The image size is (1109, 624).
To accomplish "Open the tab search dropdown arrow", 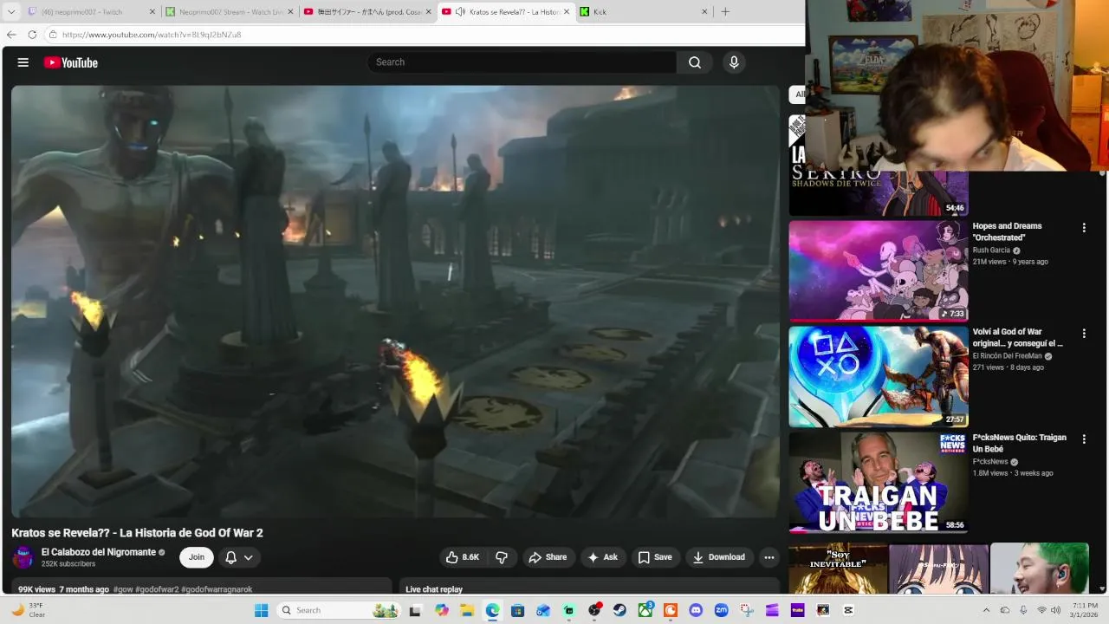I will (x=11, y=12).
